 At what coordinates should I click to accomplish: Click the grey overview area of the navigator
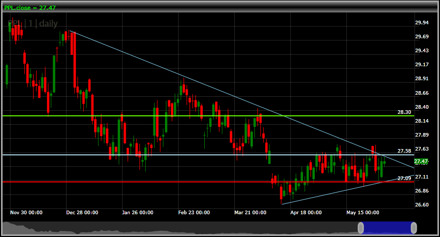(181, 228)
